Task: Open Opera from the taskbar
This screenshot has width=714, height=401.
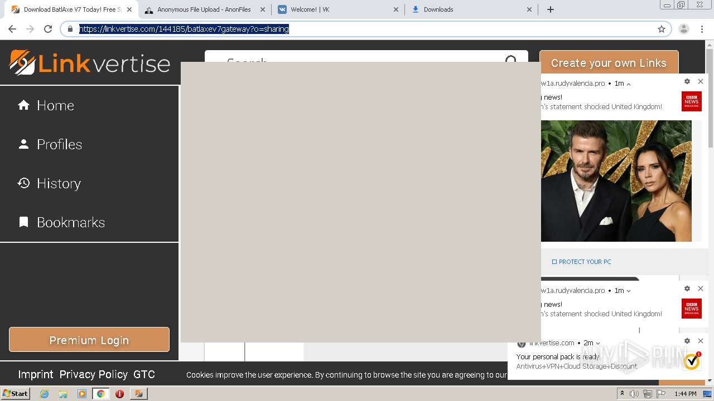Action: (119, 394)
